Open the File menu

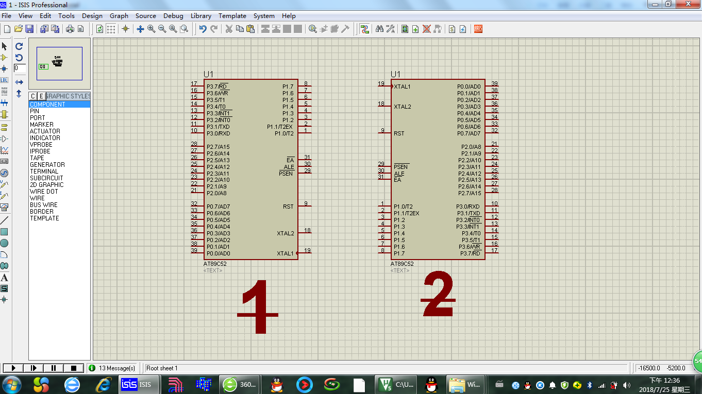(x=7, y=16)
